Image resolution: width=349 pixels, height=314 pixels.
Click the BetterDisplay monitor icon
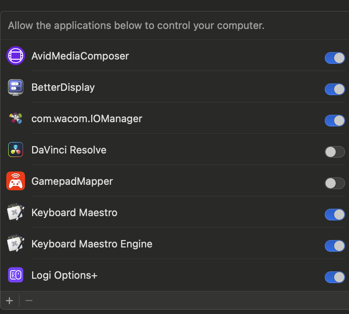16,87
